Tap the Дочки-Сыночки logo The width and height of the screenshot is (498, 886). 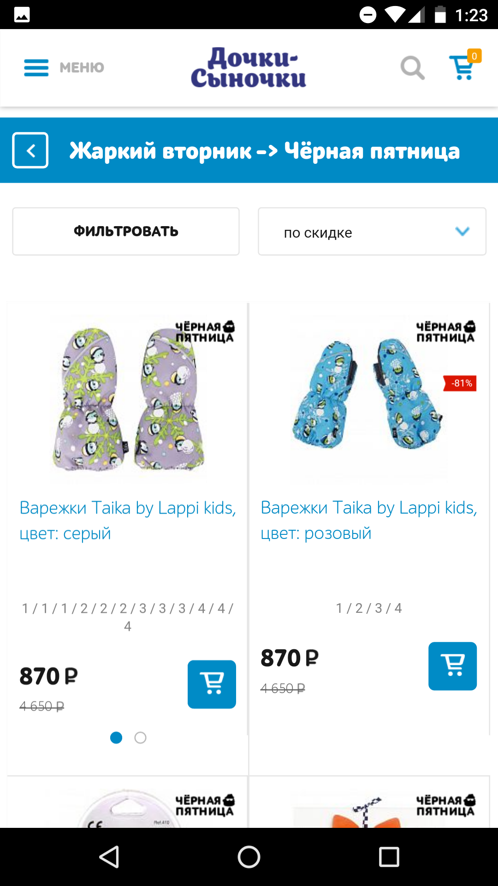pyautogui.click(x=249, y=68)
